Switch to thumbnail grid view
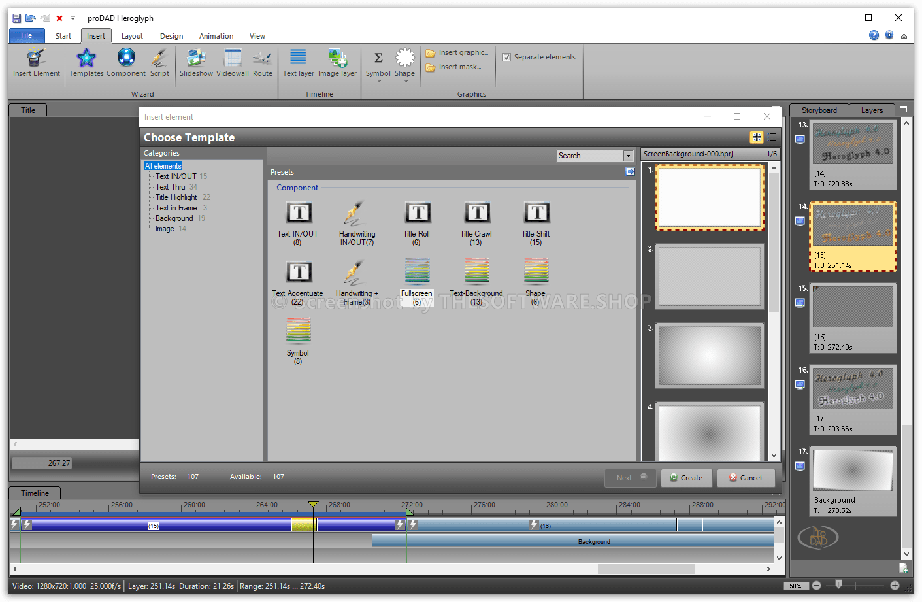Viewport: 922px width, 602px height. tap(757, 137)
